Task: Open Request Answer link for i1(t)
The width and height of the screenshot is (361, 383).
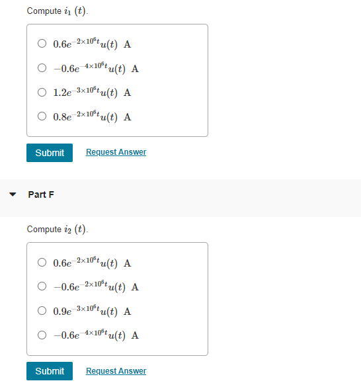Action: pos(116,152)
